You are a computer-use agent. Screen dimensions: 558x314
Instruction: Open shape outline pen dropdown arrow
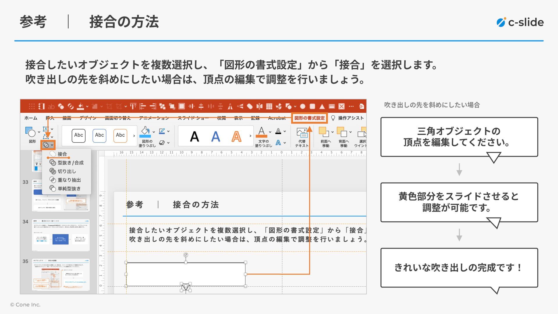169,131
